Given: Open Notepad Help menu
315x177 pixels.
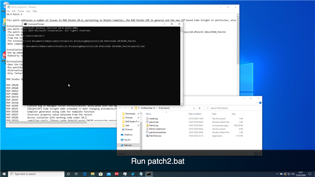Looking at the screenshot, I should pyautogui.click(x=34, y=11).
